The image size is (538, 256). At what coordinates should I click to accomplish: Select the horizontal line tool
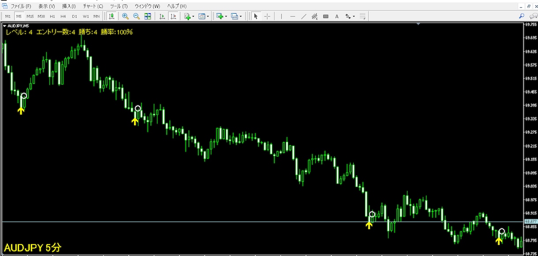[292, 16]
